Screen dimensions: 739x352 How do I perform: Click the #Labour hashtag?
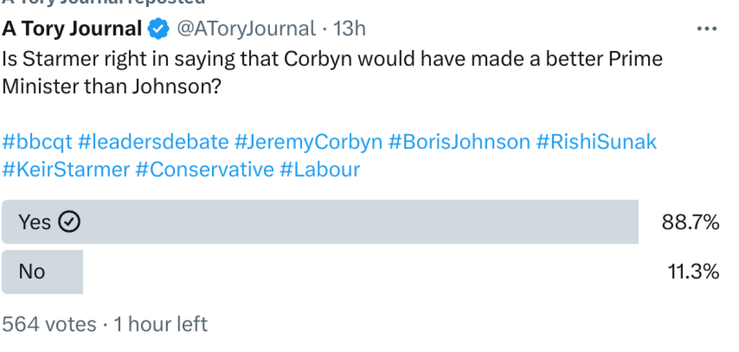pyautogui.click(x=319, y=170)
